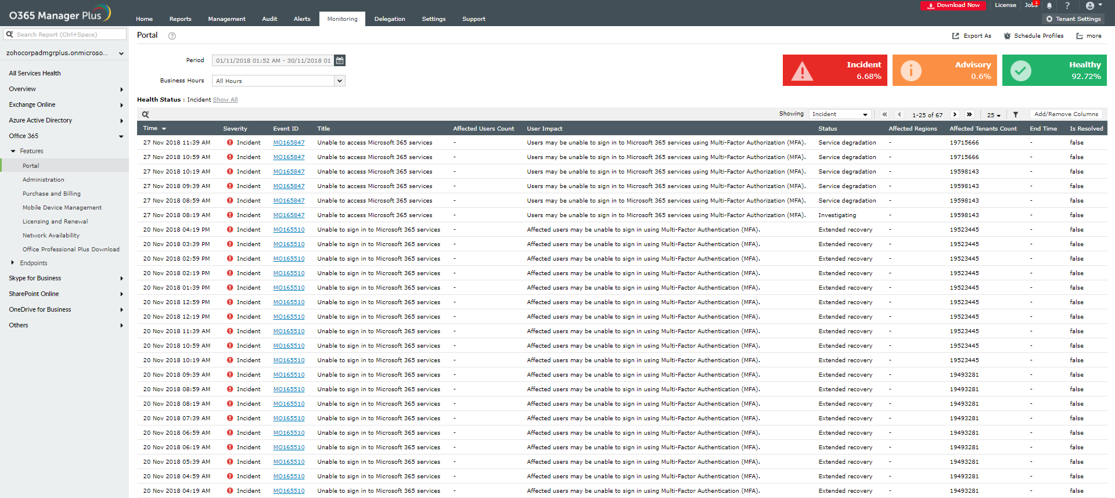
Task: Switch to the Home tab
Action: pos(144,19)
